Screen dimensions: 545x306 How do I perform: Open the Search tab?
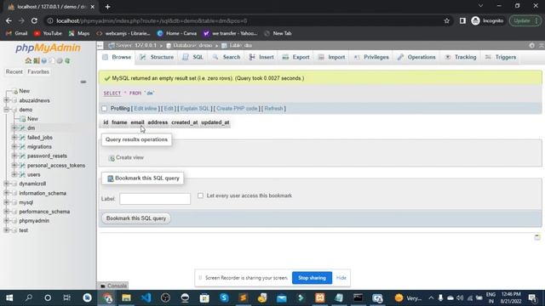pyautogui.click(x=227, y=57)
